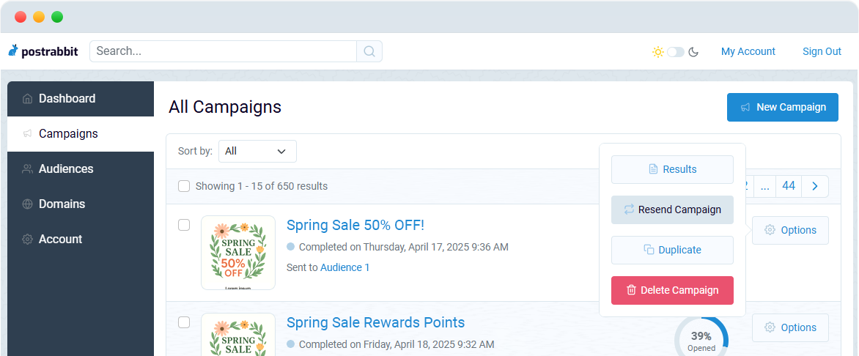Tick the Spring Sale 50% OFF checkbox

184,225
